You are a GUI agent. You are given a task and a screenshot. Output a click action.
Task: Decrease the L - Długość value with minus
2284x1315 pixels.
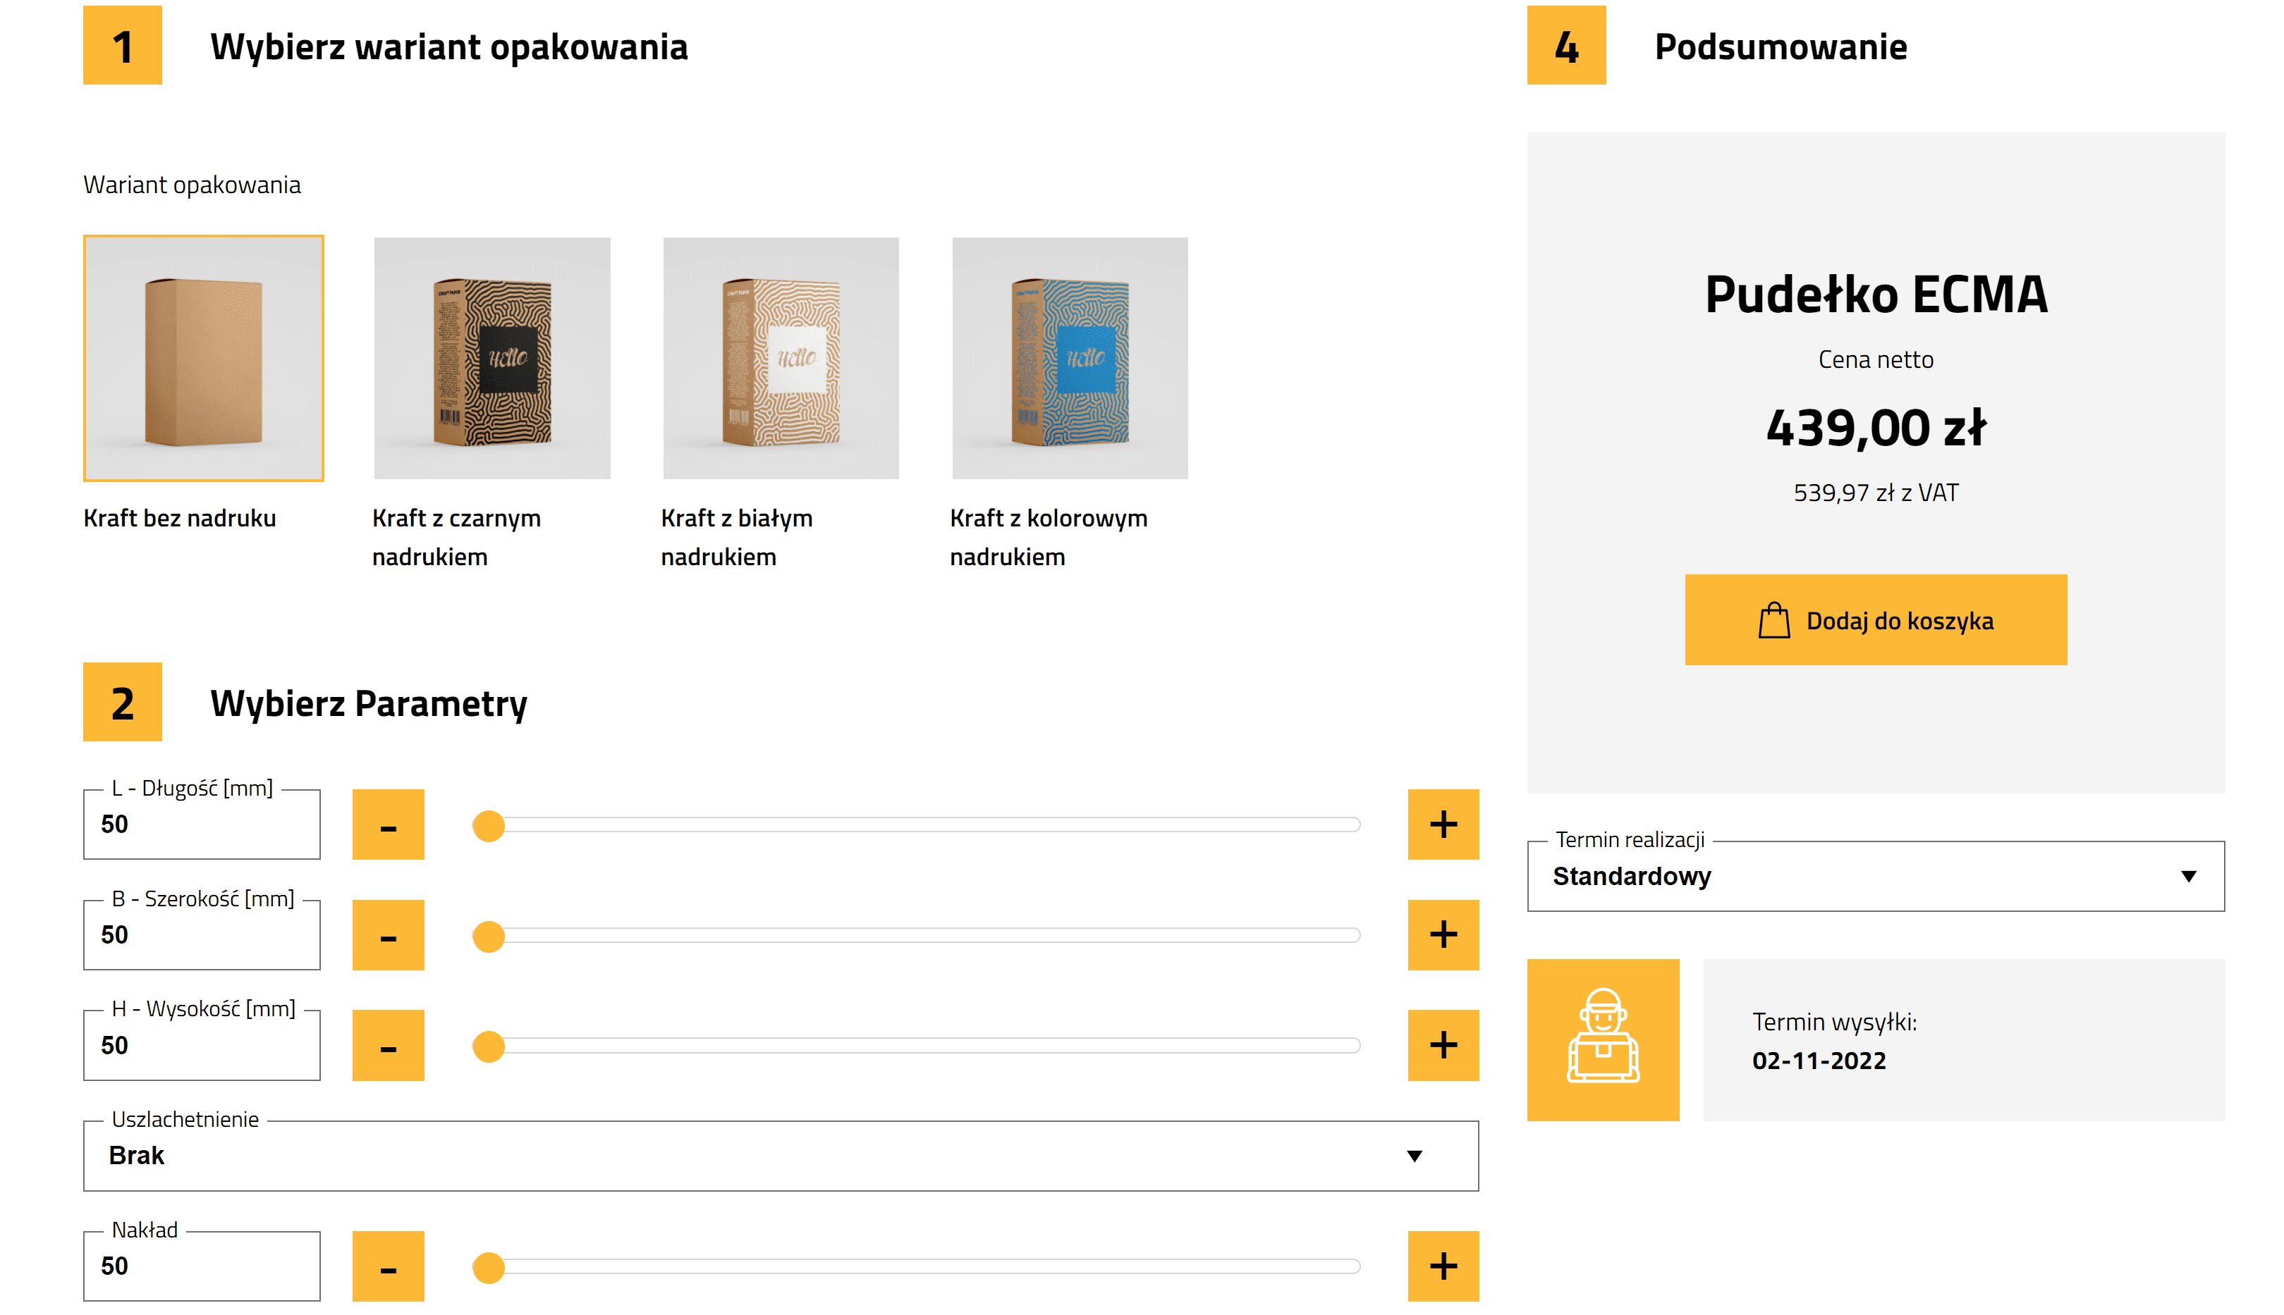[388, 824]
